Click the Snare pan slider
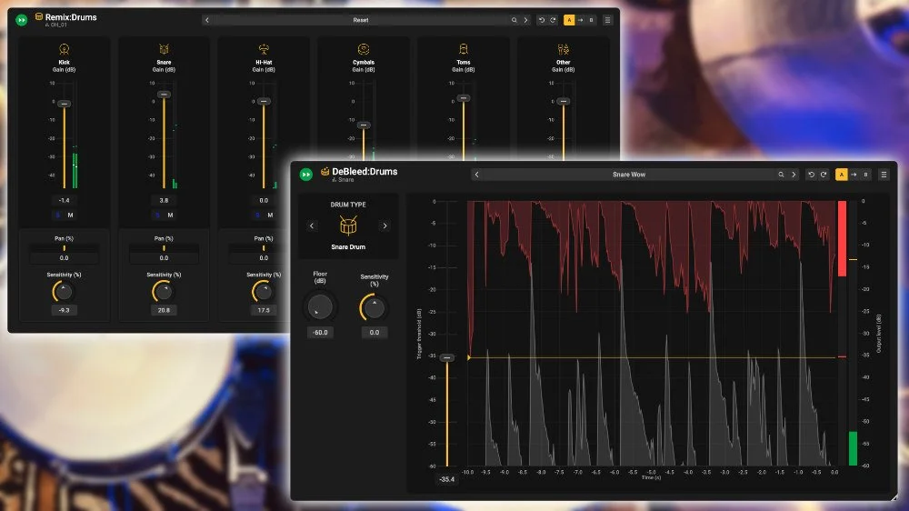 coord(164,247)
